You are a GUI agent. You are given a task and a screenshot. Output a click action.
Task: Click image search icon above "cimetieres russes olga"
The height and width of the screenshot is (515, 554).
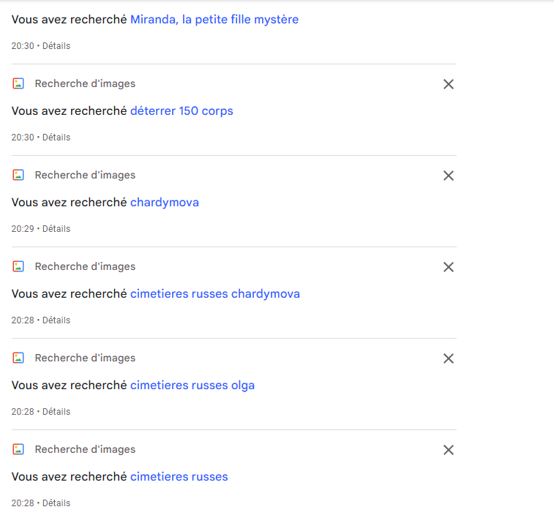point(18,358)
